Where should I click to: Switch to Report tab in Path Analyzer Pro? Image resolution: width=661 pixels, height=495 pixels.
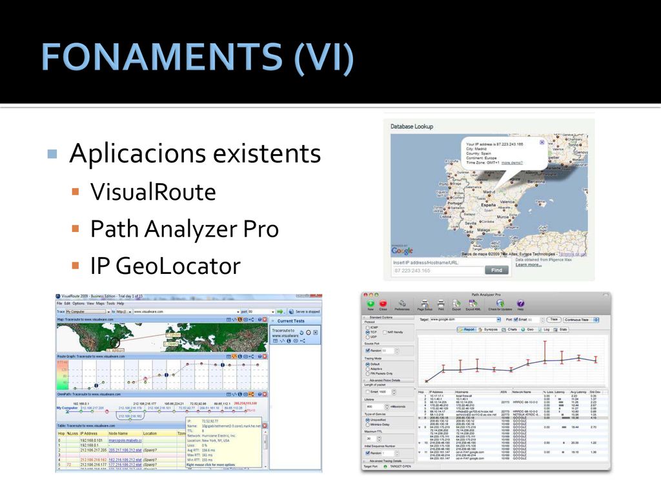tap(467, 329)
